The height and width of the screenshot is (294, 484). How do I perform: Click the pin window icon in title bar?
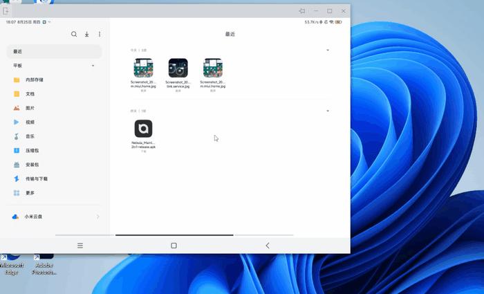coord(302,11)
